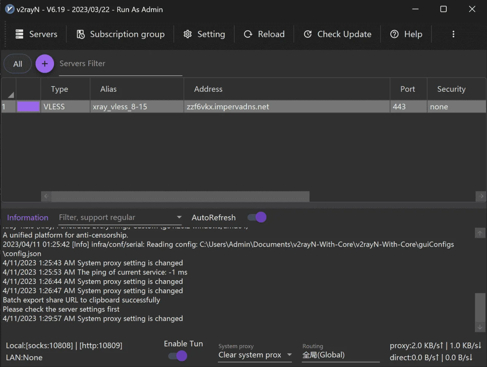Toggle the AutoRefresh switch
This screenshot has width=487, height=367.
[x=257, y=217]
